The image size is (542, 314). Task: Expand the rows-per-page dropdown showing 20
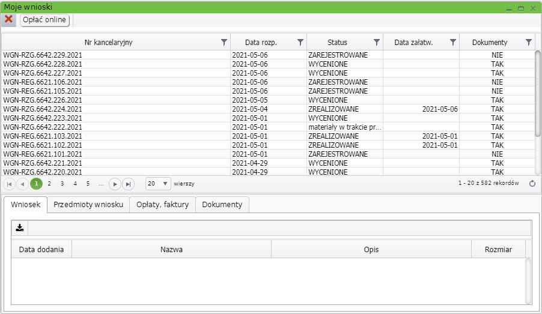coord(165,184)
